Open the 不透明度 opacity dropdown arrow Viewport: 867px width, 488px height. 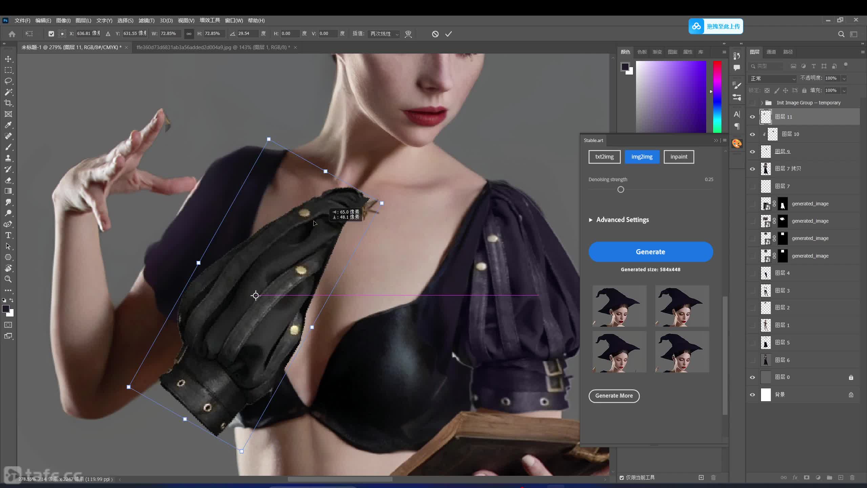pos(844,78)
